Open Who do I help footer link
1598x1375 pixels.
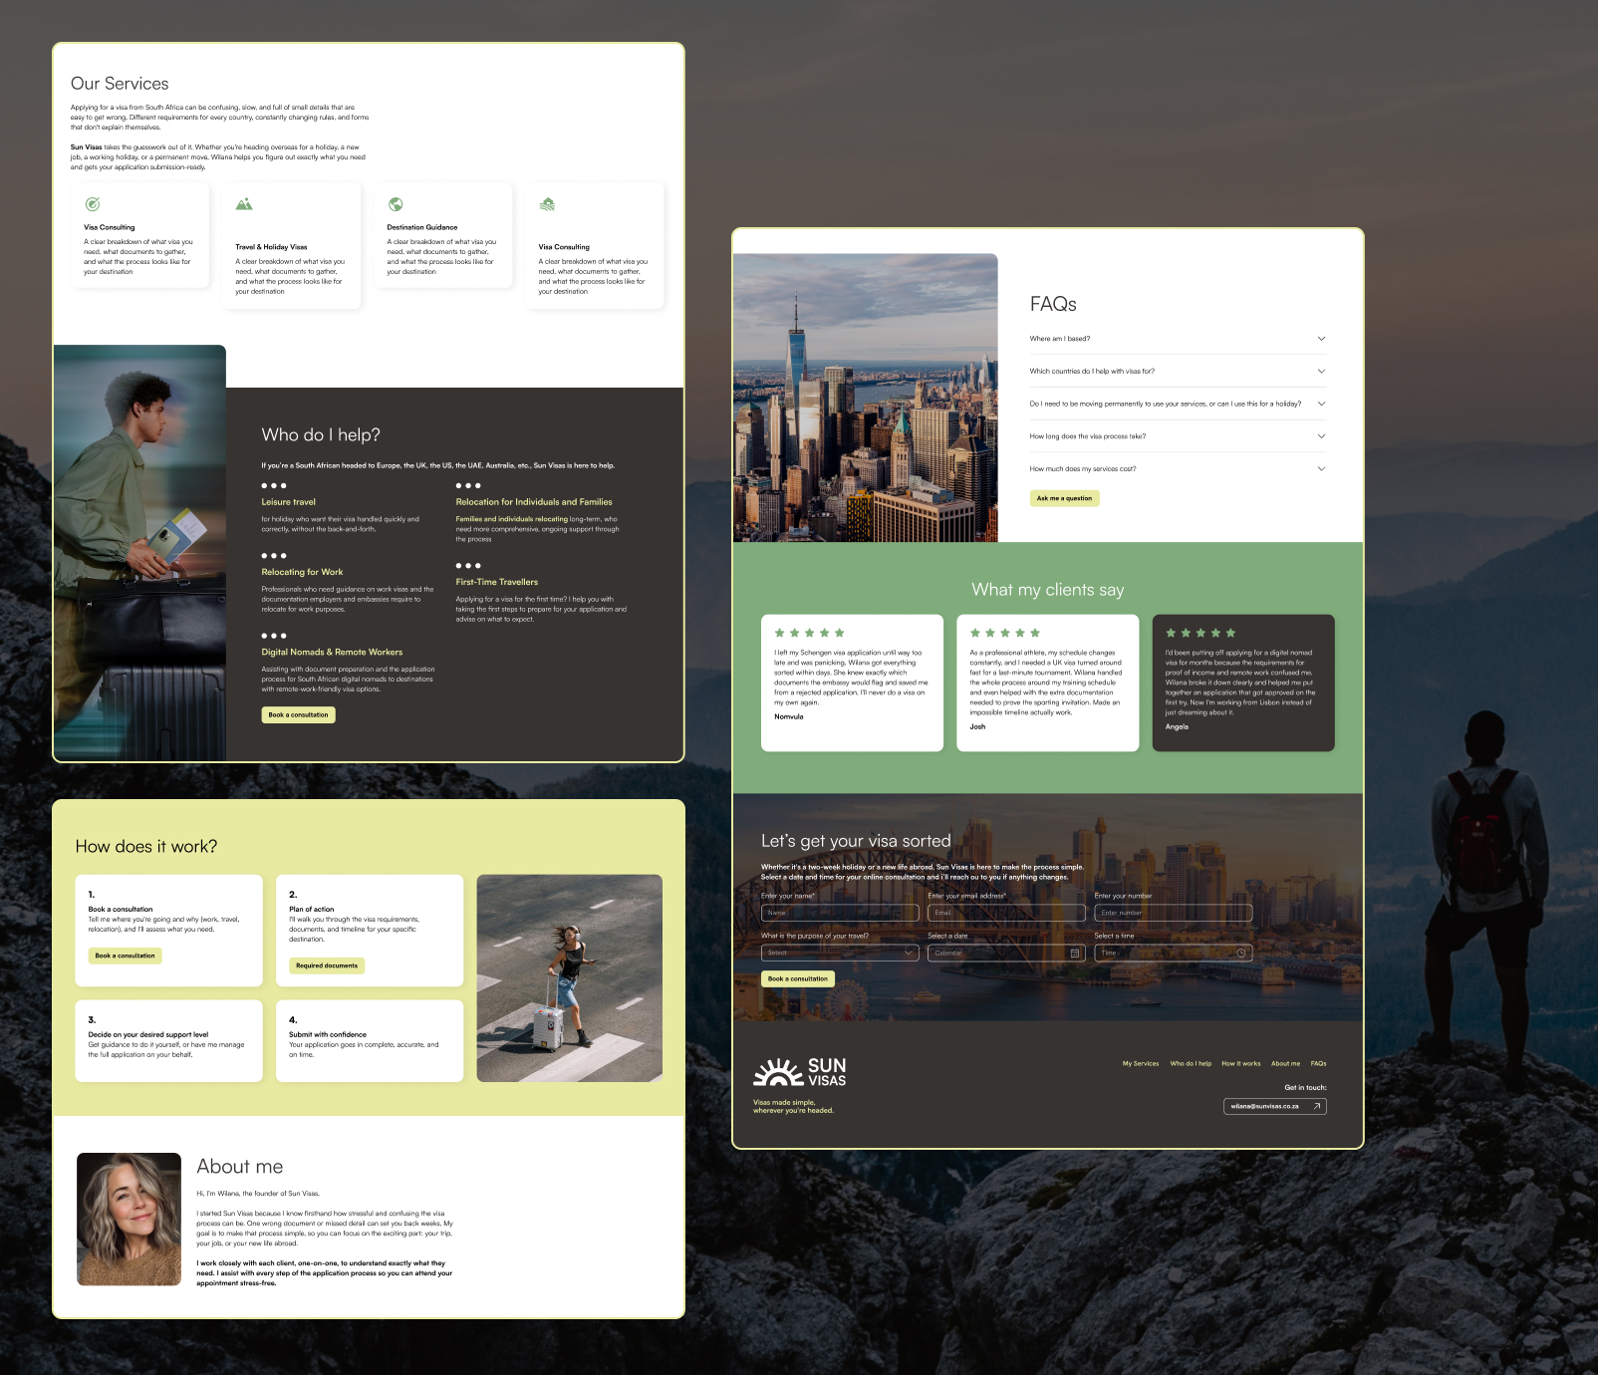[x=1191, y=1064]
